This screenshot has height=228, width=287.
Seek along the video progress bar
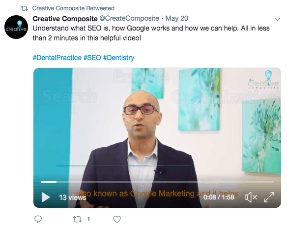157,182
